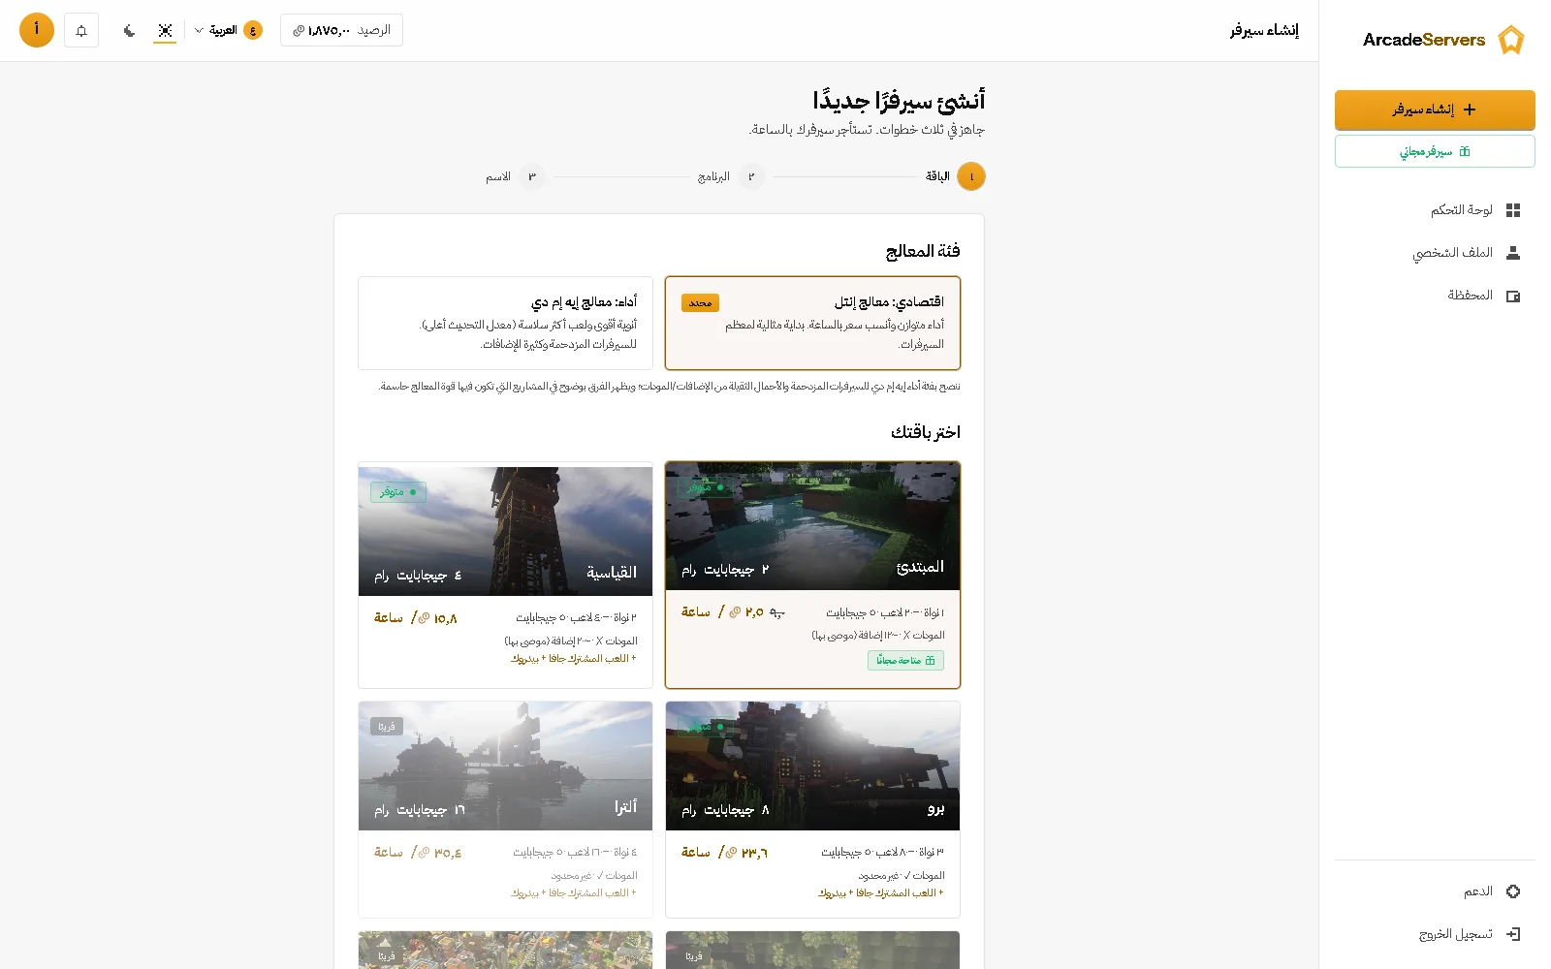Click the wallet icon
The height and width of the screenshot is (969, 1551).
[x=1513, y=296]
